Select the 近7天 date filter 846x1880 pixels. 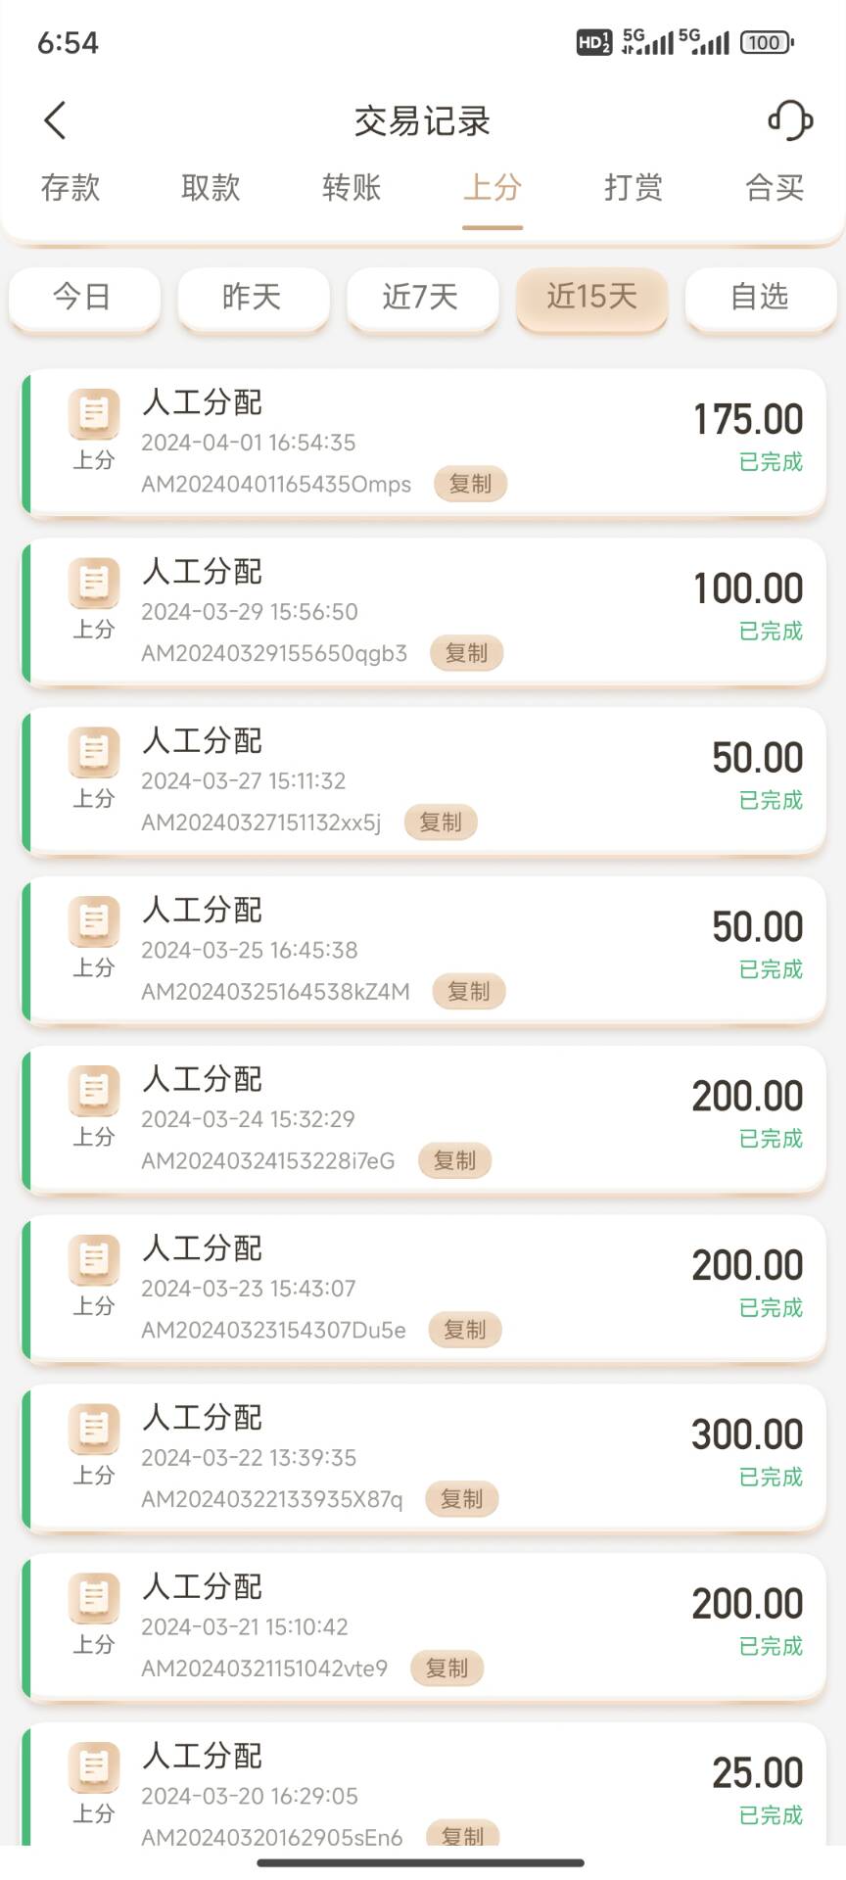(x=421, y=297)
